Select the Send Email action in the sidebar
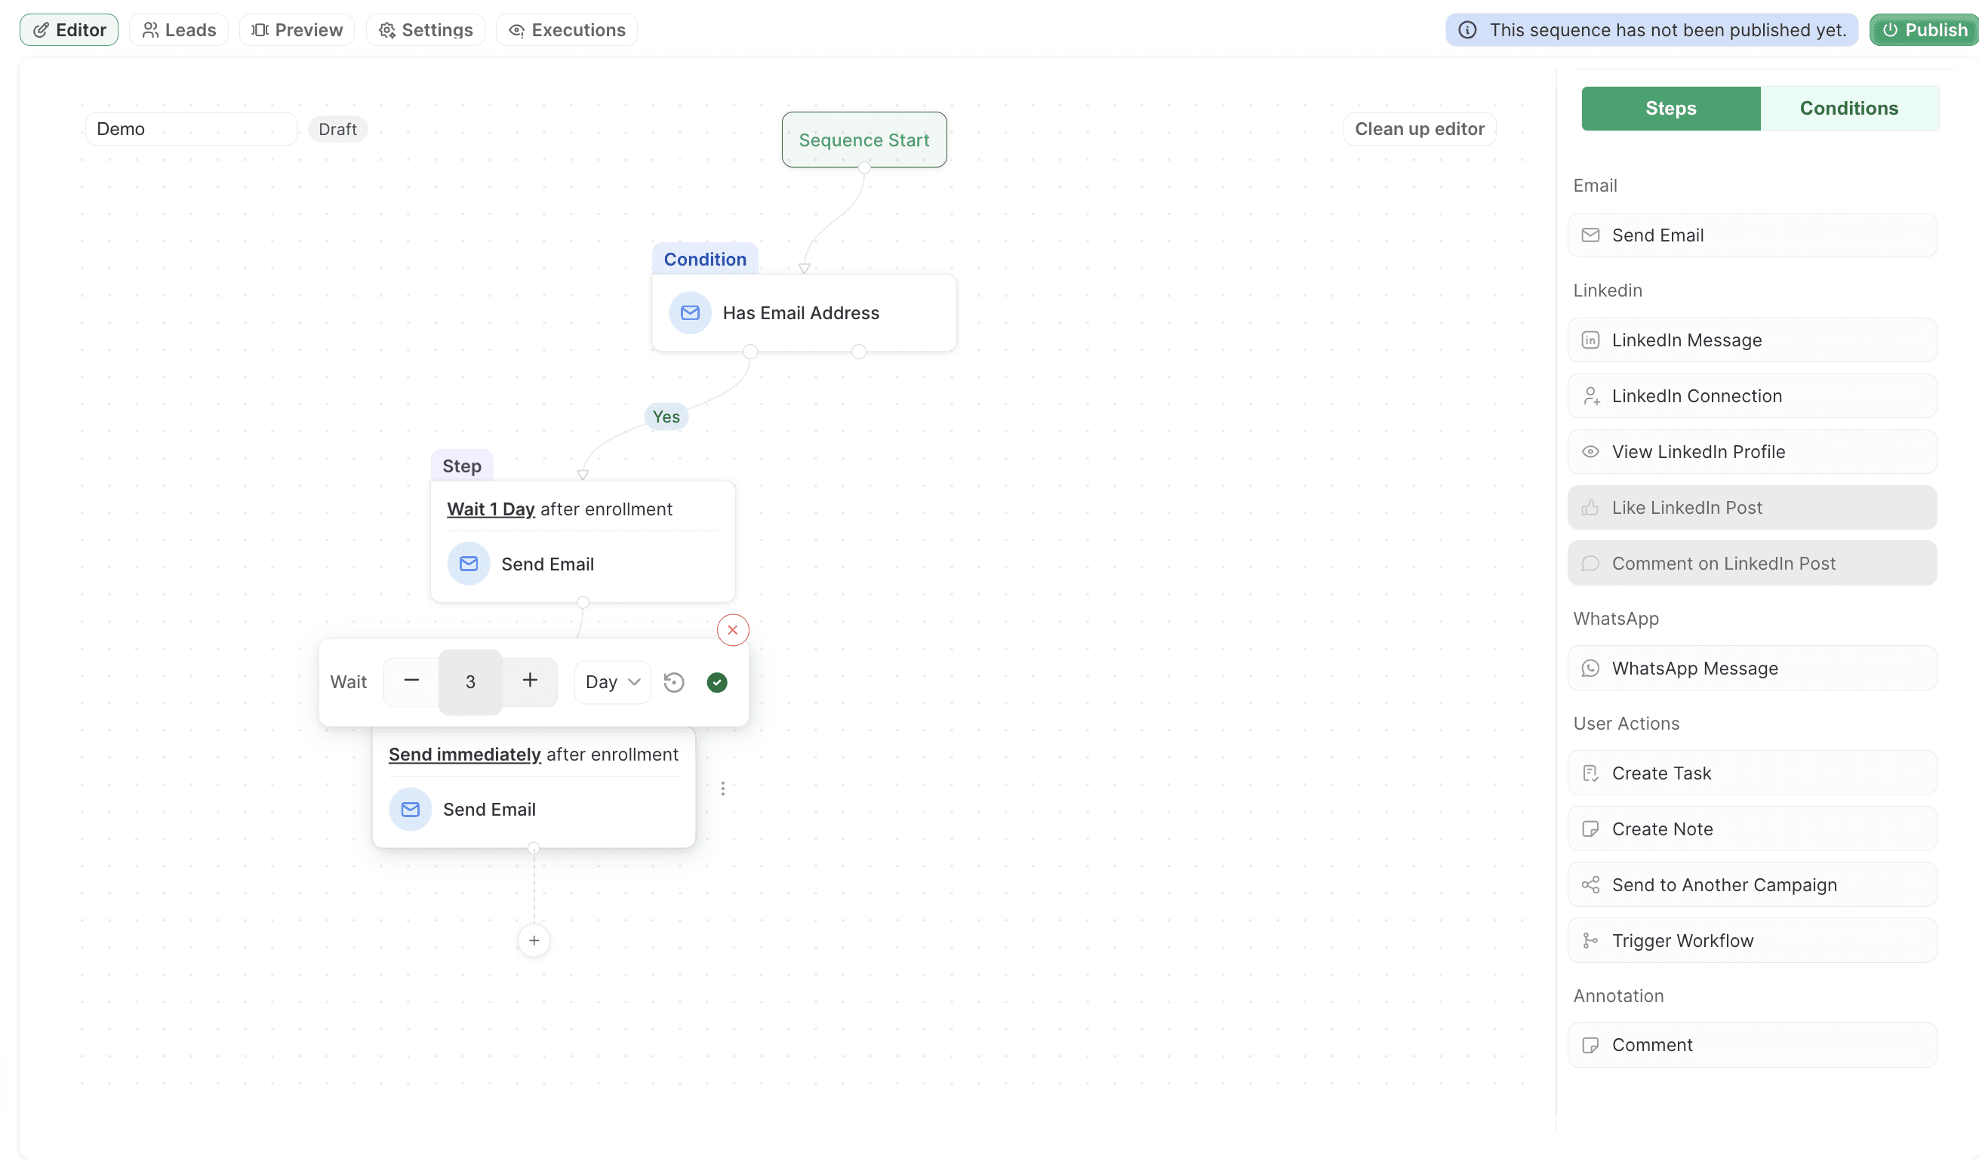1979x1159 pixels. coord(1752,234)
